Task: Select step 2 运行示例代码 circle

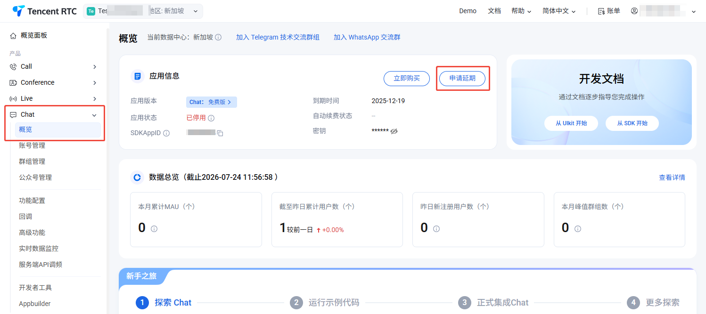Action: pyautogui.click(x=296, y=302)
